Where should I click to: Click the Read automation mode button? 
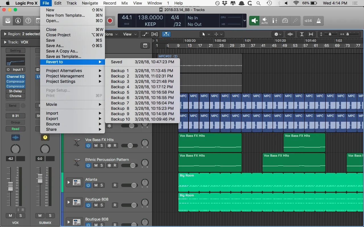point(15,129)
